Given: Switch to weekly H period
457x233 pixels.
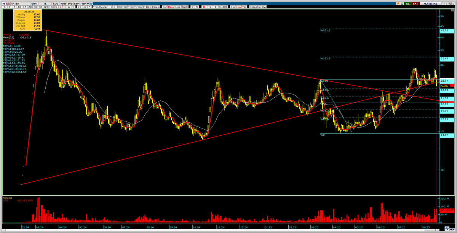Looking at the screenshot, I should coord(65,7).
